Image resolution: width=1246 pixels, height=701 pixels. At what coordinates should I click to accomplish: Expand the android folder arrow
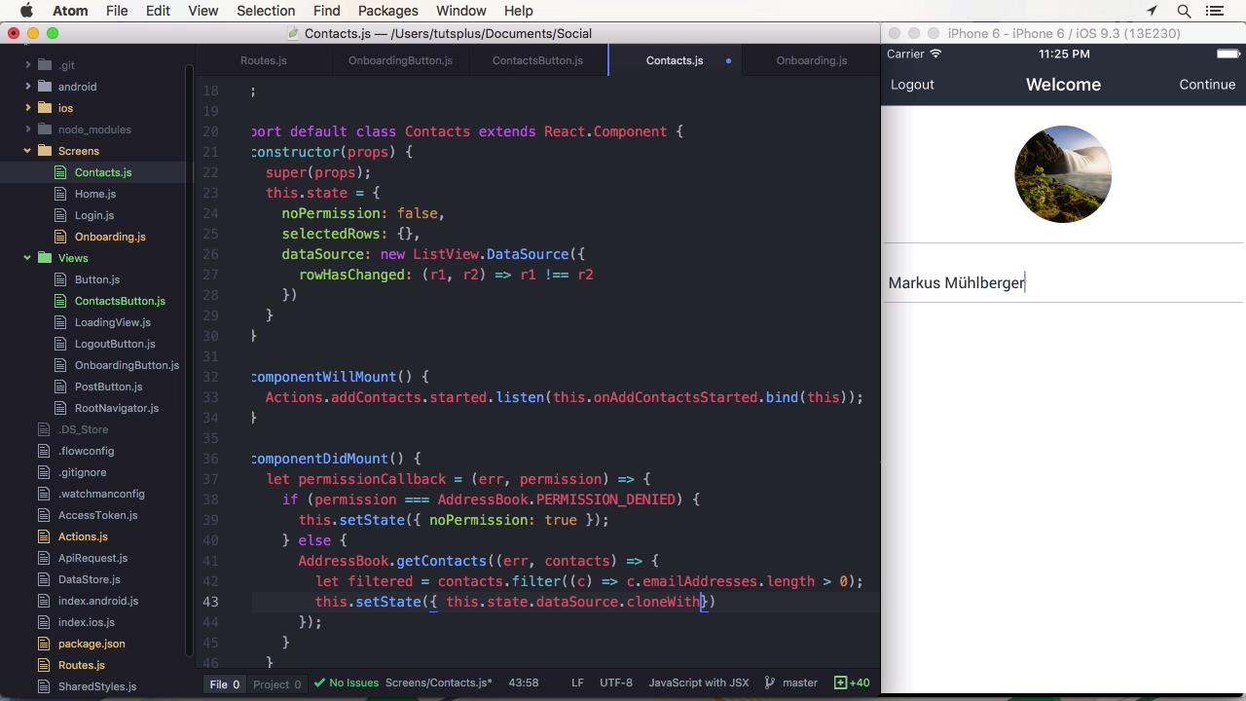[x=28, y=87]
